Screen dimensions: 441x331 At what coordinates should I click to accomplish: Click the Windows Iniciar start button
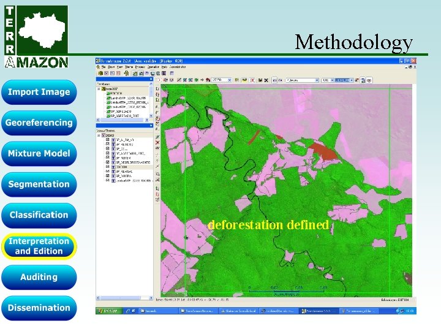click(x=108, y=311)
